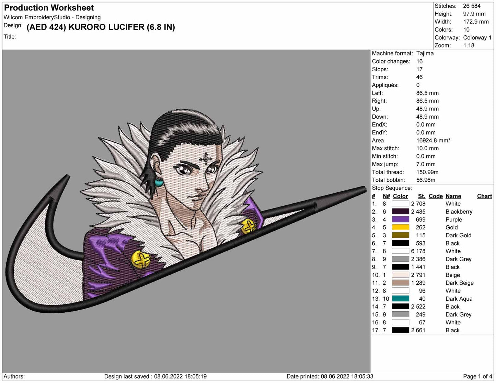Viewport: 496px width, 383px height.
Task: Click the Dark Beige color swatch in row 11
Action: coord(400,283)
